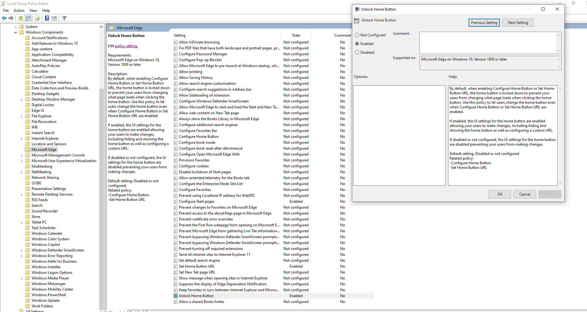
Task: Select the Windows Update tree item
Action: (46, 301)
